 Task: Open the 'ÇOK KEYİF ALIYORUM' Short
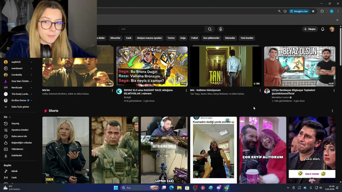263,150
